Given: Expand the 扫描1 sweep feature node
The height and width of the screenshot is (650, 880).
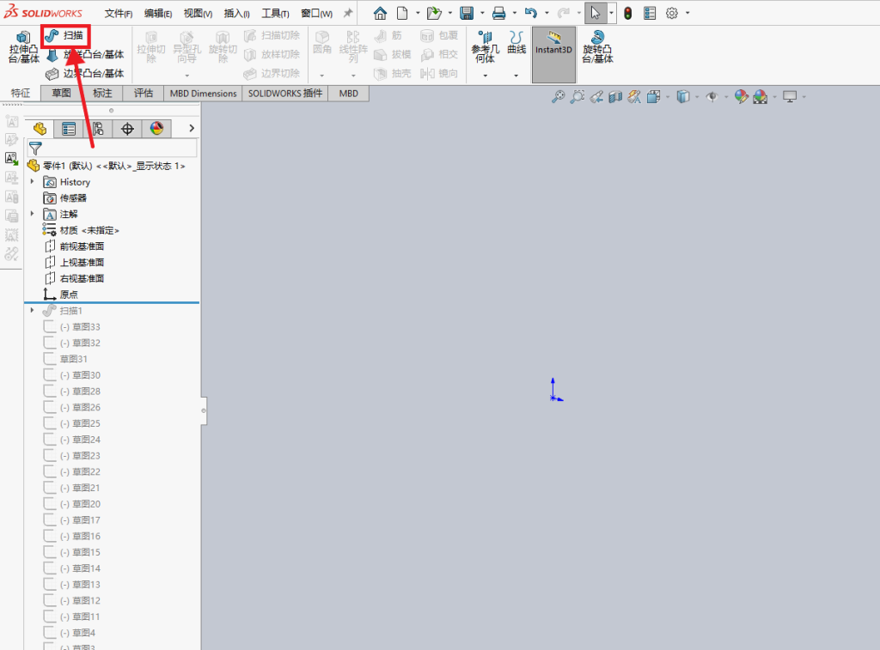Looking at the screenshot, I should pyautogui.click(x=32, y=310).
